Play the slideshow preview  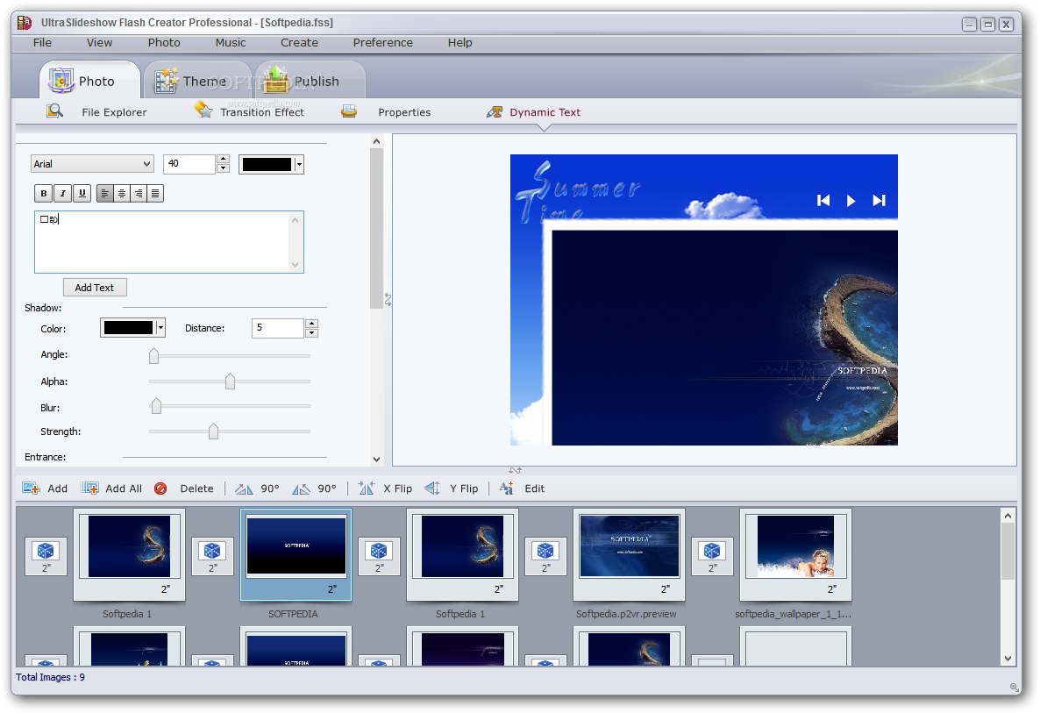[851, 200]
